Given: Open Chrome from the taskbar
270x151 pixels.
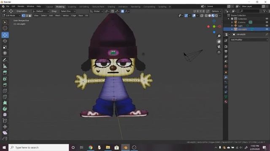Looking at the screenshot, I should click(x=90, y=147).
